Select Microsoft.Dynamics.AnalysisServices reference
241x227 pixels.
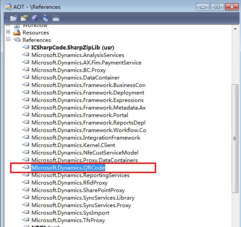(78, 55)
